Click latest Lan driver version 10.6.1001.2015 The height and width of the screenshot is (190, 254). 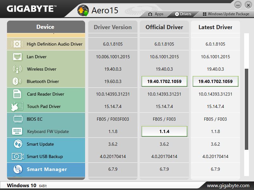(215, 57)
